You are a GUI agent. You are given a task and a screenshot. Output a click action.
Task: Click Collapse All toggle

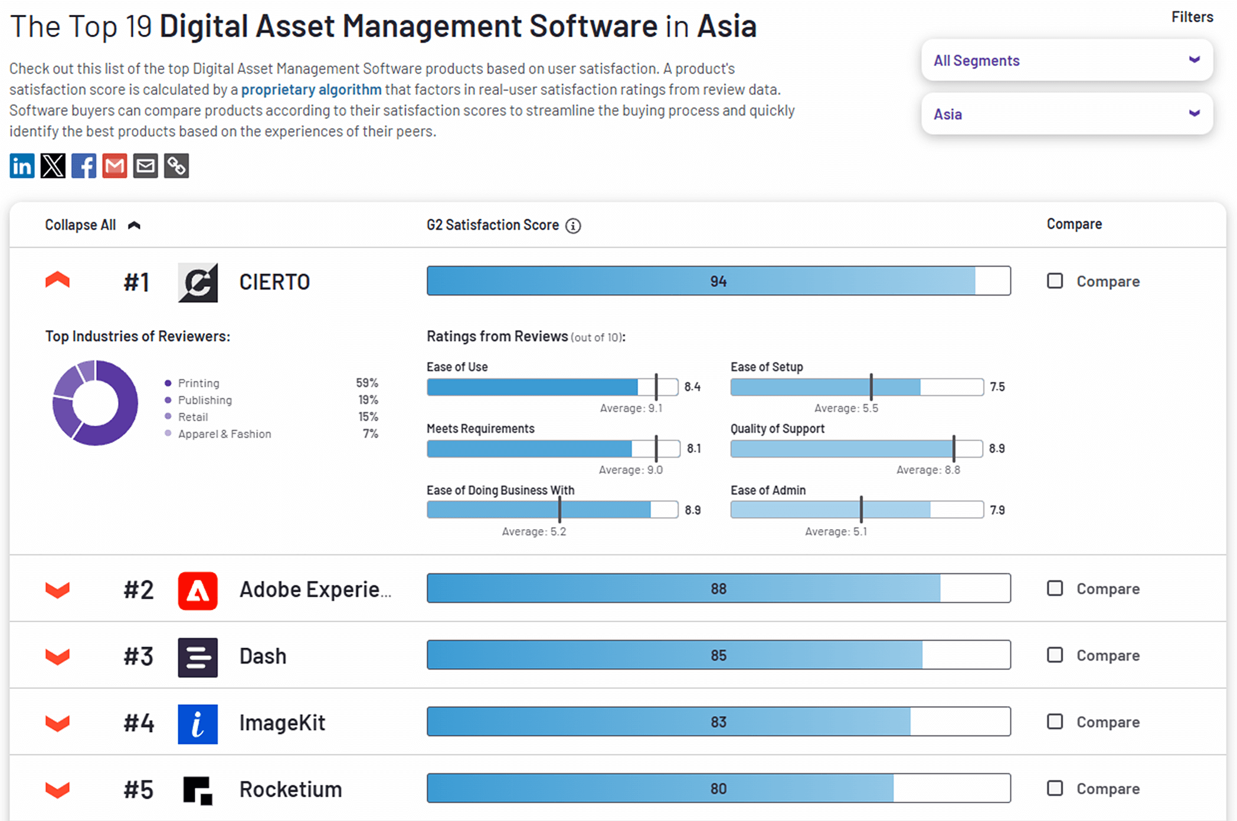pyautogui.click(x=92, y=225)
